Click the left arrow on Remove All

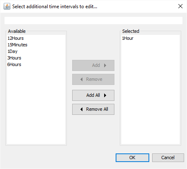click(x=82, y=109)
